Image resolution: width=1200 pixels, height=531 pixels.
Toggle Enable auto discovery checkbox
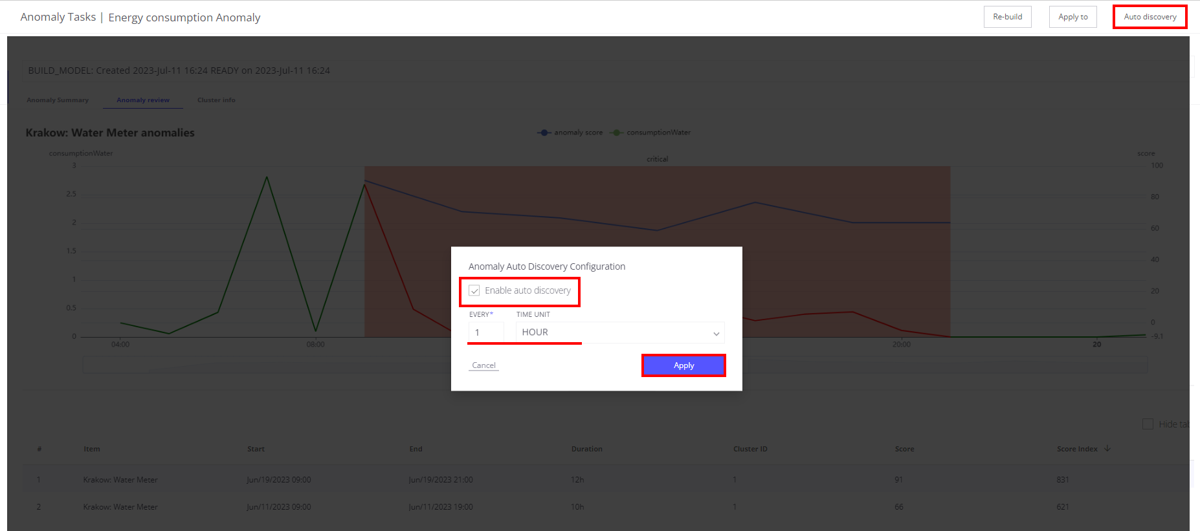click(474, 290)
